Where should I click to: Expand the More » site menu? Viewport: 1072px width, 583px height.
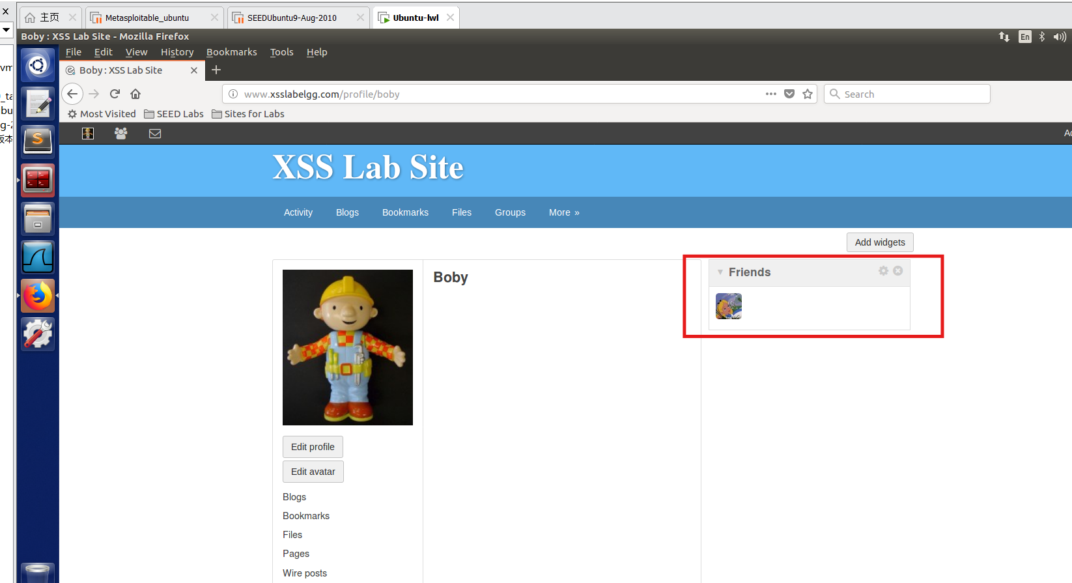pos(564,212)
